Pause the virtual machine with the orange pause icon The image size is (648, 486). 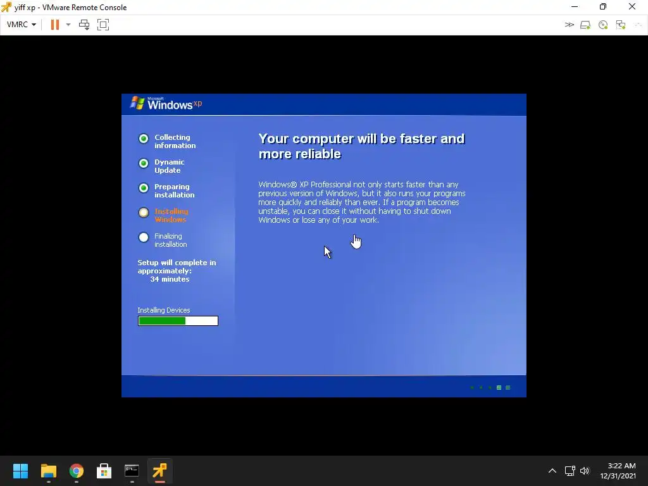[x=54, y=25]
